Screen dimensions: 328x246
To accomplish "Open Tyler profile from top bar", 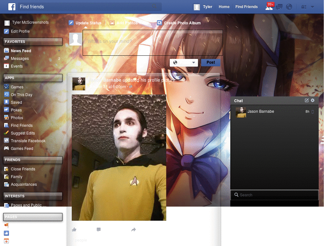I will click(x=203, y=7).
